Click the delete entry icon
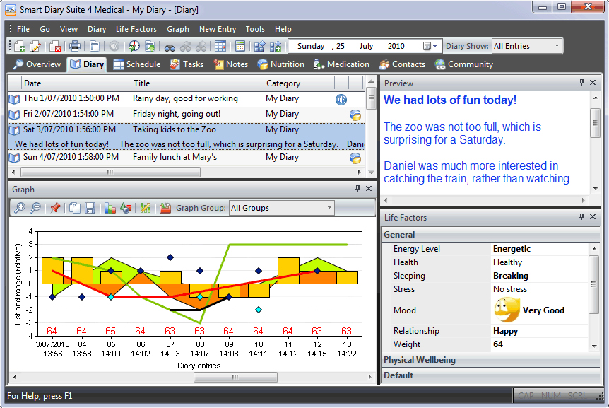The width and height of the screenshot is (609, 408). click(x=54, y=47)
